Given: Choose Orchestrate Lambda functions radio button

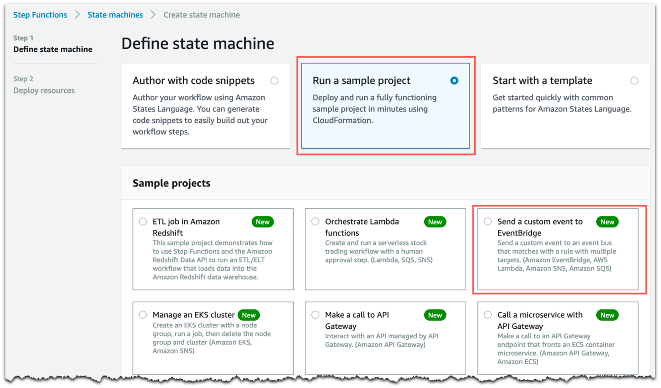Looking at the screenshot, I should pos(315,221).
